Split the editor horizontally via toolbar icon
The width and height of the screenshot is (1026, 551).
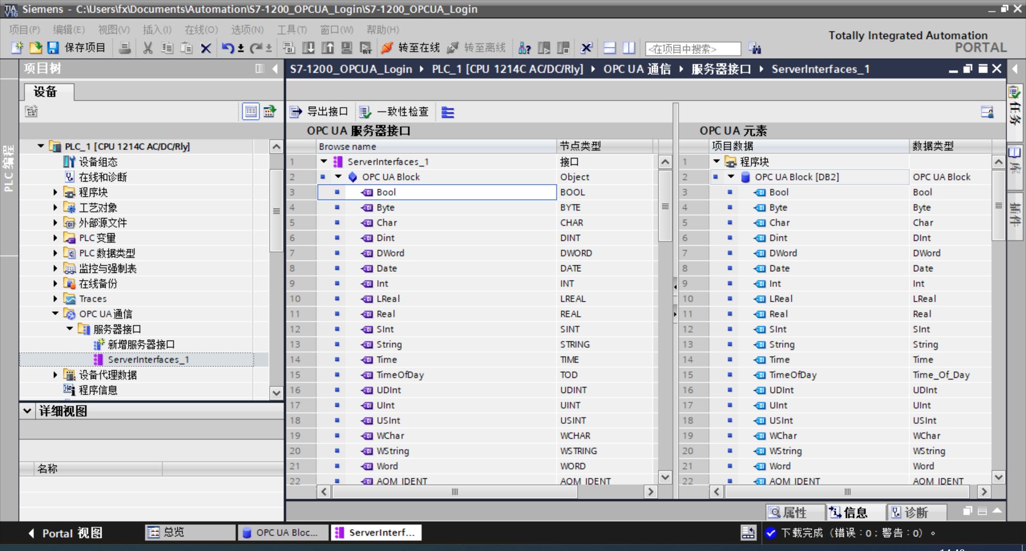609,48
